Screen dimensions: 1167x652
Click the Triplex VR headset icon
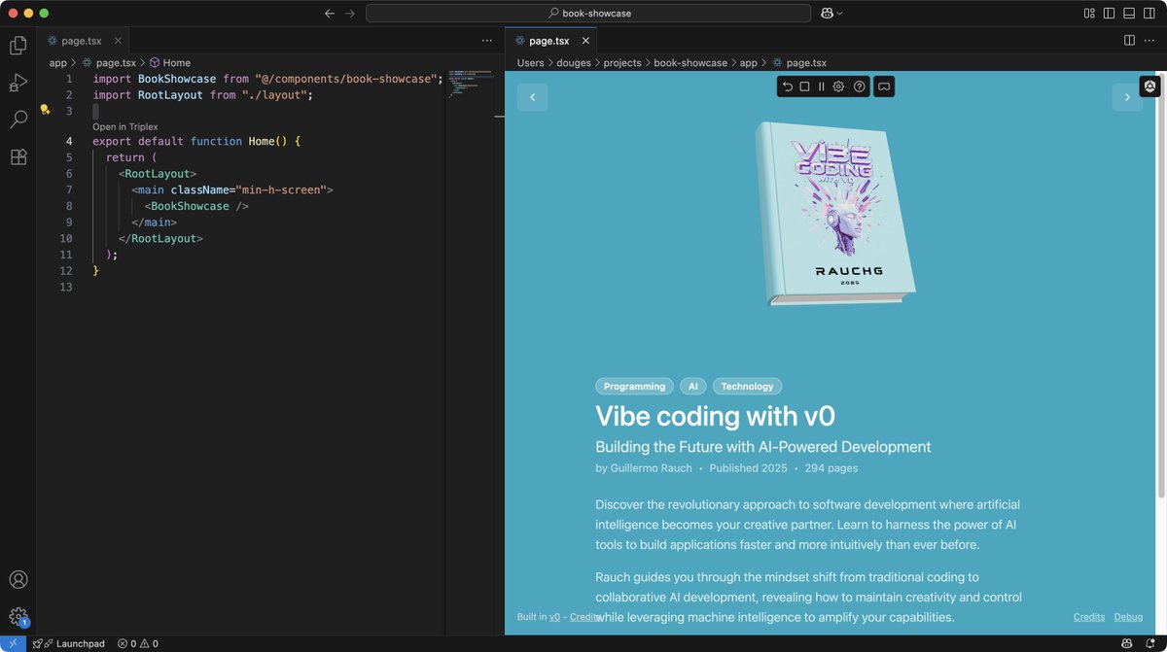coord(884,86)
